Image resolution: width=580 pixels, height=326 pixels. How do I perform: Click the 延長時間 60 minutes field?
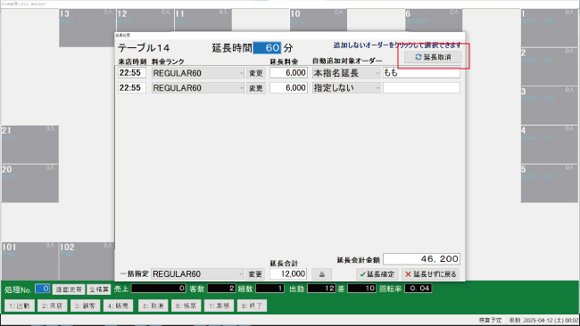click(x=267, y=47)
